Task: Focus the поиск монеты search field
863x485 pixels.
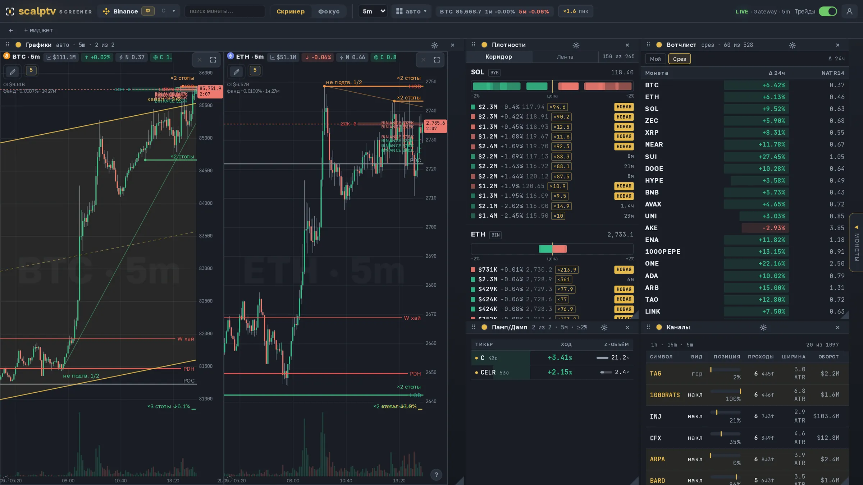Action: pyautogui.click(x=225, y=11)
